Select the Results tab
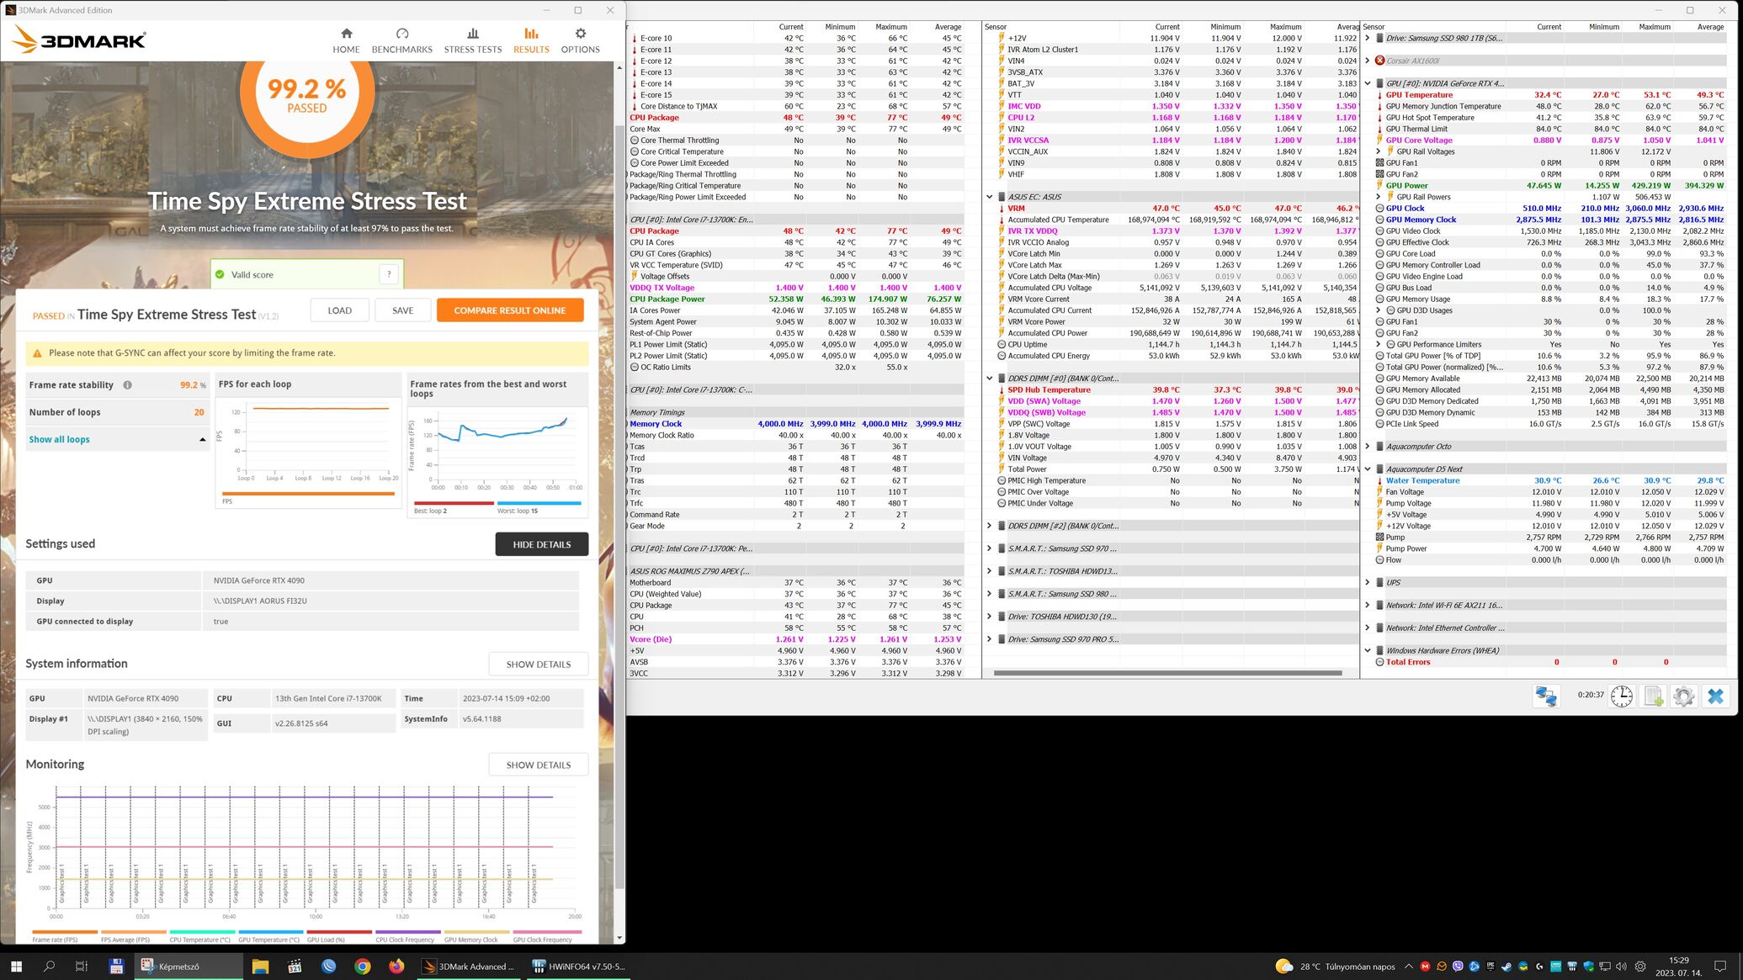The width and height of the screenshot is (1743, 980). coord(531,40)
